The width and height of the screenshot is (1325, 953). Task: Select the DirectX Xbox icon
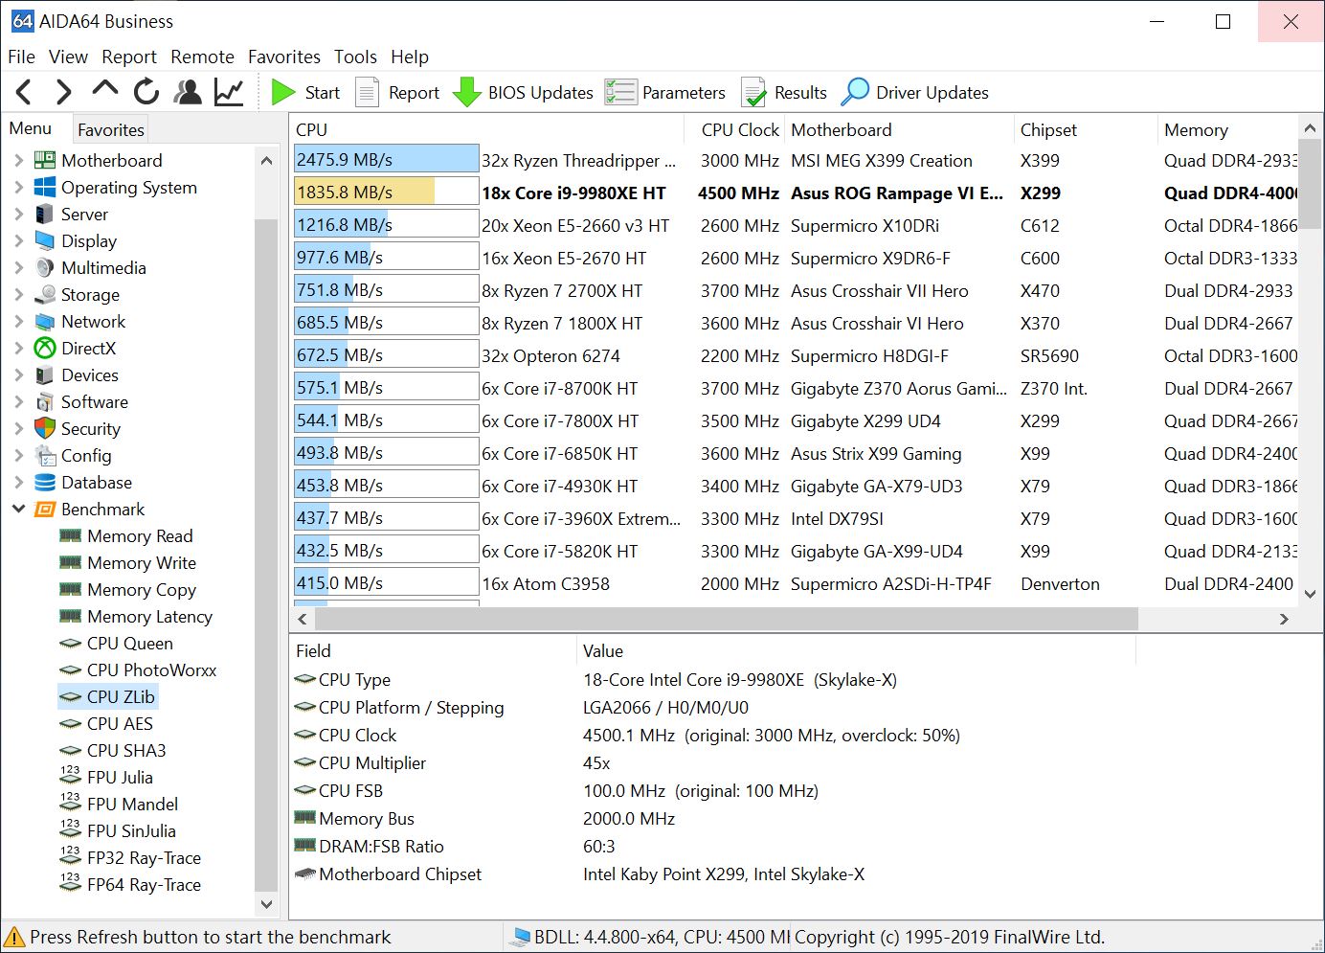[x=45, y=348]
